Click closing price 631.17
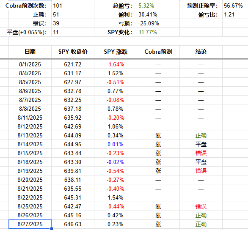Viewport: 248px width, 230px height. (x=73, y=73)
